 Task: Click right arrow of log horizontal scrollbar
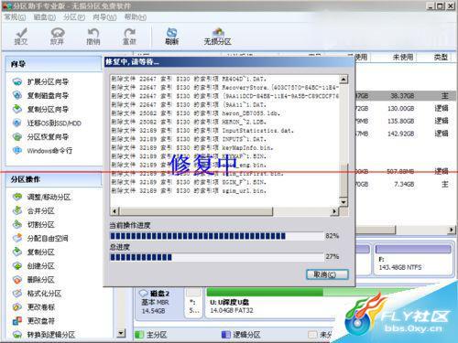point(334,211)
